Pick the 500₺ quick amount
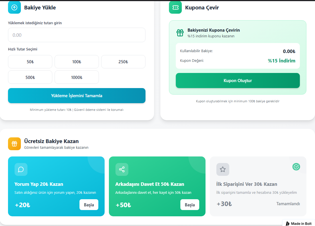Viewport: 315px width, 226px height. (x=30, y=77)
